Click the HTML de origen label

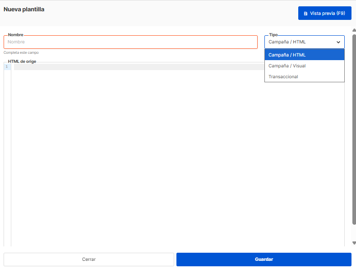point(22,61)
